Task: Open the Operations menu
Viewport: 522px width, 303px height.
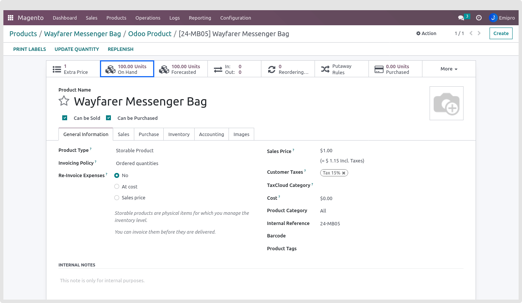Action: (148, 18)
